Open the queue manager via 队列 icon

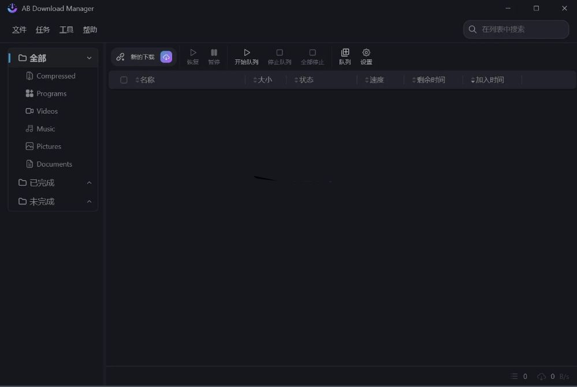point(345,56)
